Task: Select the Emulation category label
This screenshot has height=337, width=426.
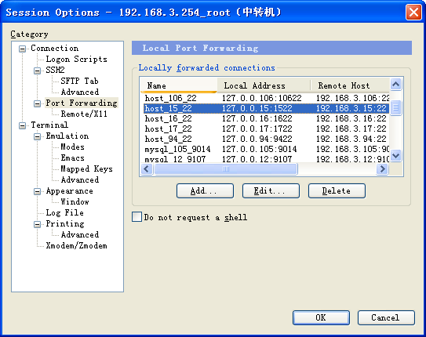Action: coord(67,136)
